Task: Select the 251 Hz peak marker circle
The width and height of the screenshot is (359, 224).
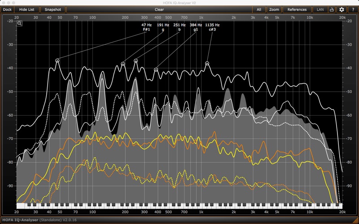Action: [136, 60]
